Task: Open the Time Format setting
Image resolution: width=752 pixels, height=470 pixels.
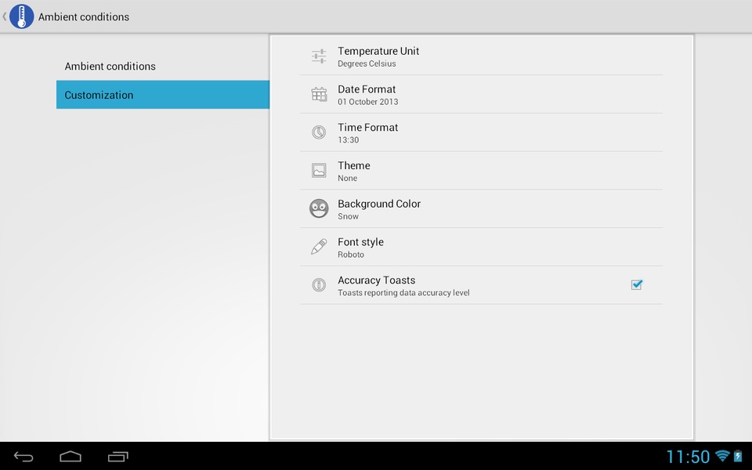Action: (x=481, y=132)
